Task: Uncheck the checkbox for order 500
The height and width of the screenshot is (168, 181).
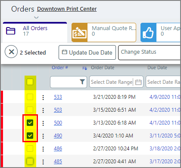Action: [30, 123]
